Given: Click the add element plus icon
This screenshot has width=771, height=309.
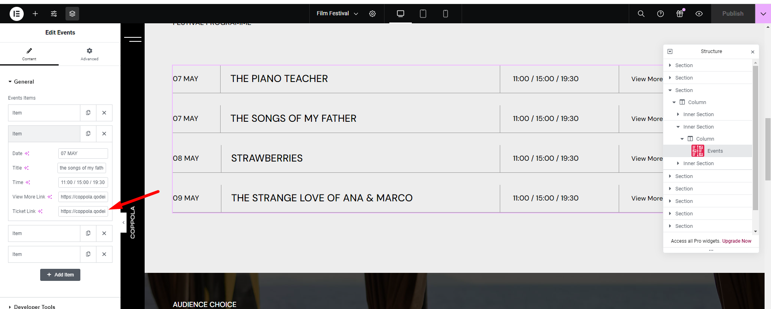Looking at the screenshot, I should (x=35, y=14).
